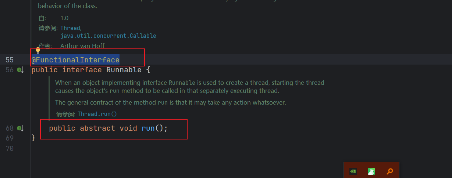
Task: Click the orange magnifier search tray icon
Action: pyautogui.click(x=390, y=171)
